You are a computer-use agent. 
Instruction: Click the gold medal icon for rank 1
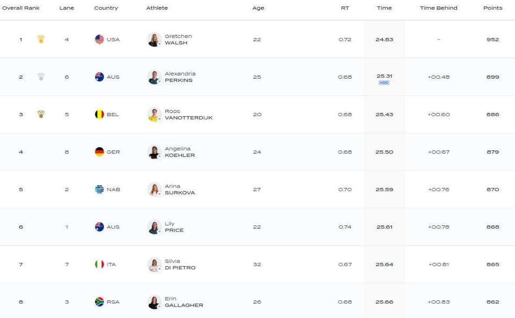click(41, 39)
